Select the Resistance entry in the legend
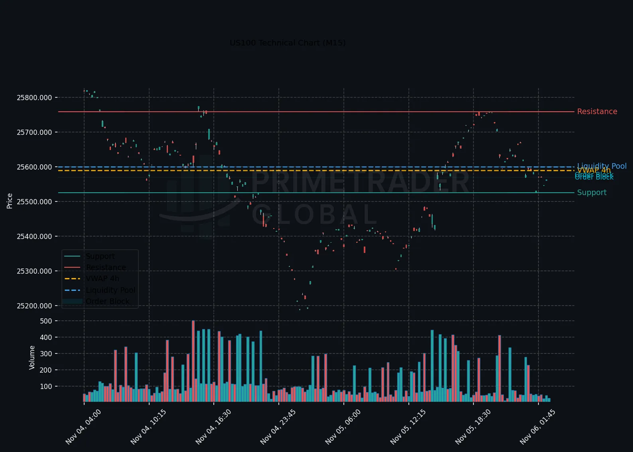This screenshot has width=633, height=452. [x=106, y=268]
